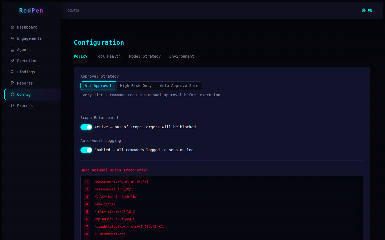Click rule 3 bash|sh|zsh pipe regex
This screenshot has height=240, width=385.
click(x=115, y=197)
